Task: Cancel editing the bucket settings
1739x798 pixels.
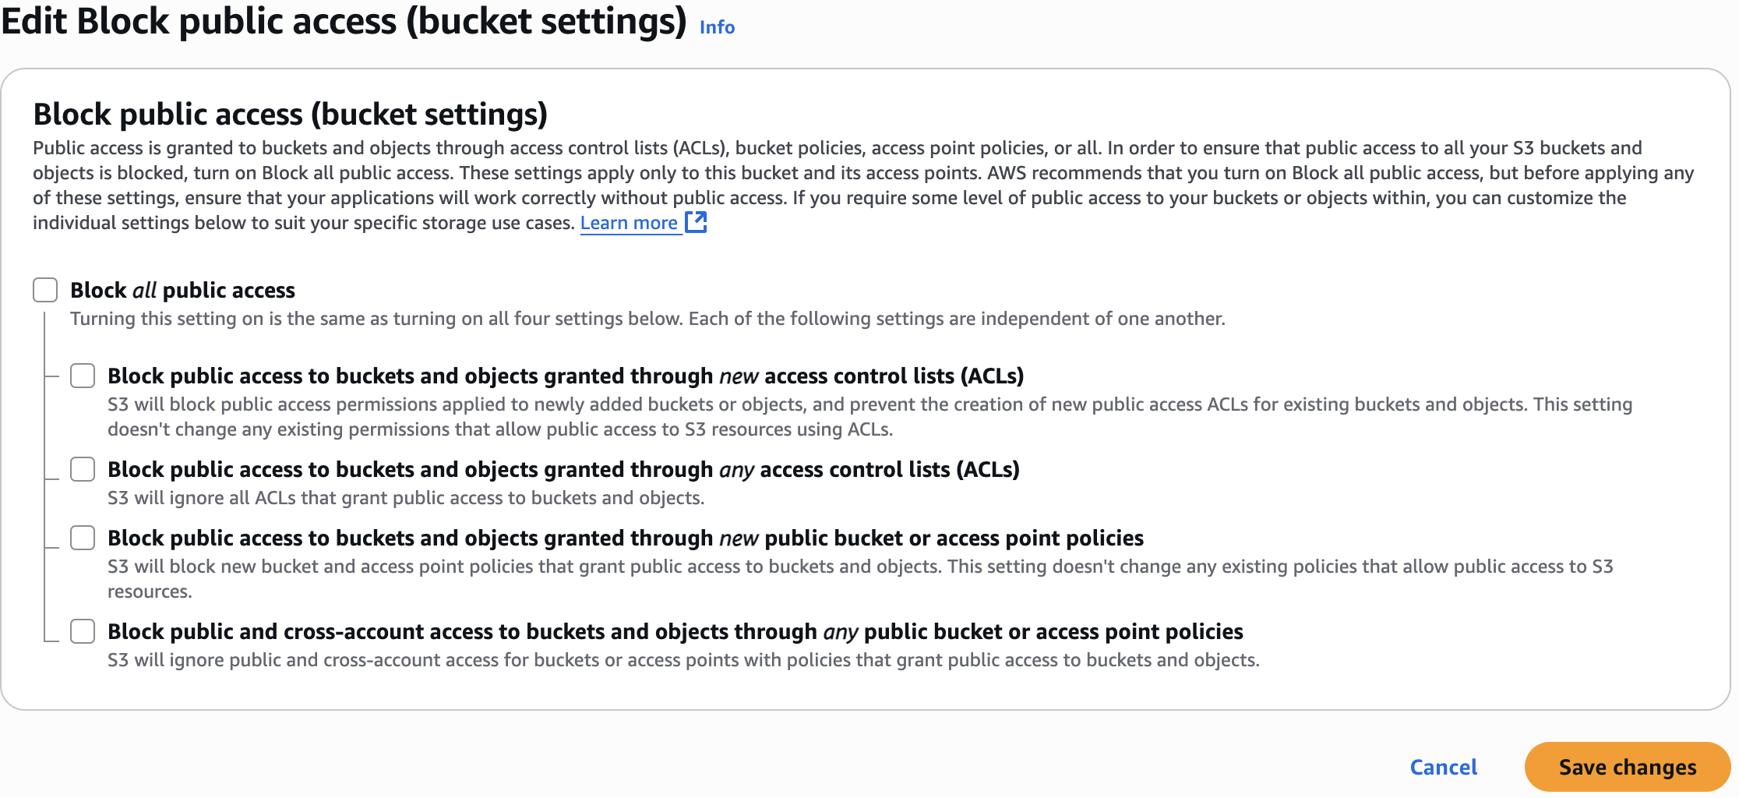Action: click(x=1444, y=767)
